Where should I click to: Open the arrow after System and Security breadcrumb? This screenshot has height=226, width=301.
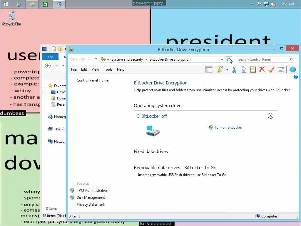point(146,59)
